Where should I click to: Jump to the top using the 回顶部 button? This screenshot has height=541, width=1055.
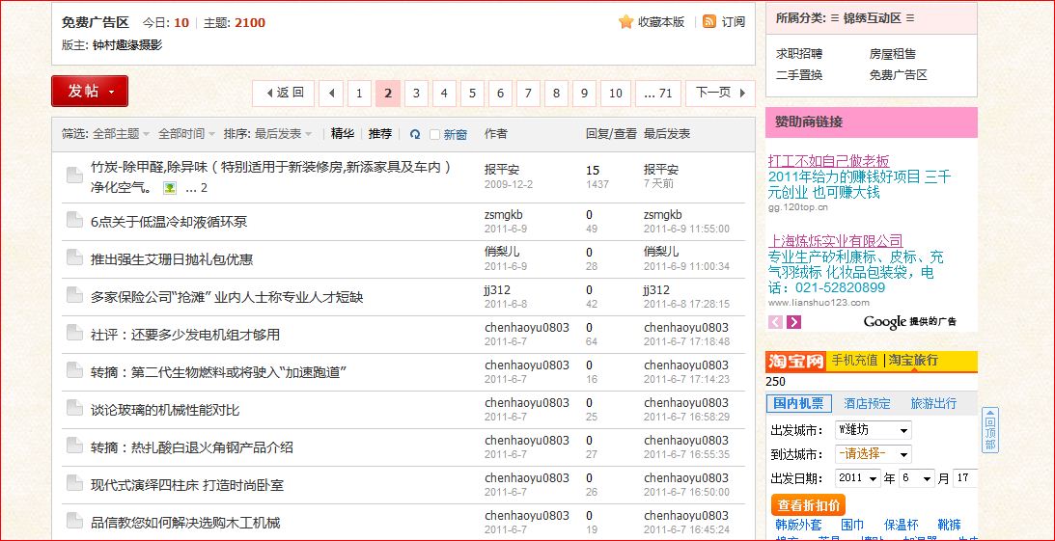pyautogui.click(x=989, y=429)
